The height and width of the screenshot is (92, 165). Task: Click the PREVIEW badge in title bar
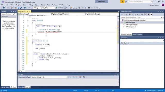click(101, 2)
